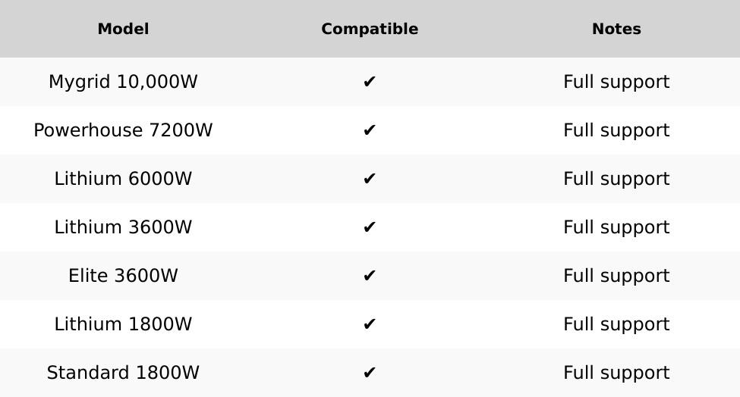Click the Full support note for Standard 1800W
Viewport: 740px width, 397px height.
[x=616, y=373]
